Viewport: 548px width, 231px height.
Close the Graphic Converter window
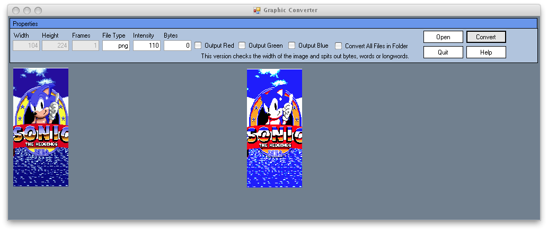click(x=16, y=11)
